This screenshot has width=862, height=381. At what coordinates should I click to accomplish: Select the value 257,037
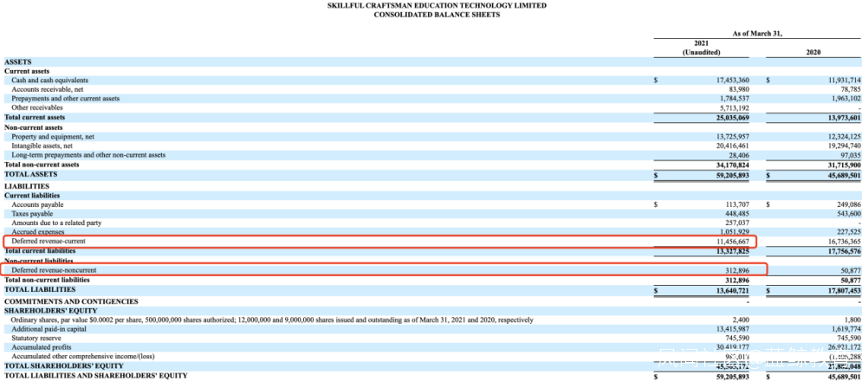pos(737,223)
